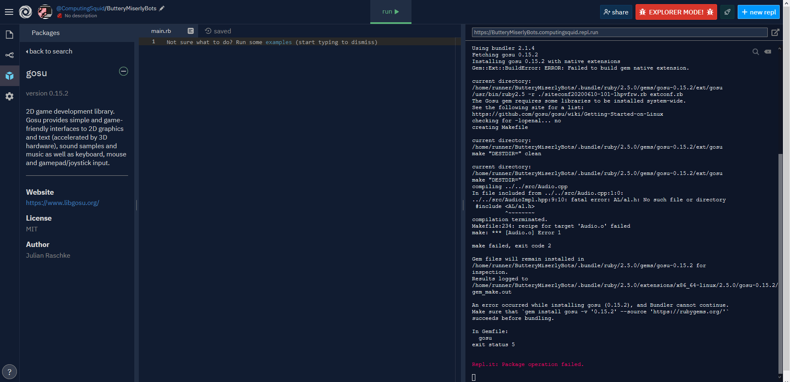
Task: Go back to search packages
Action: pyautogui.click(x=49, y=51)
